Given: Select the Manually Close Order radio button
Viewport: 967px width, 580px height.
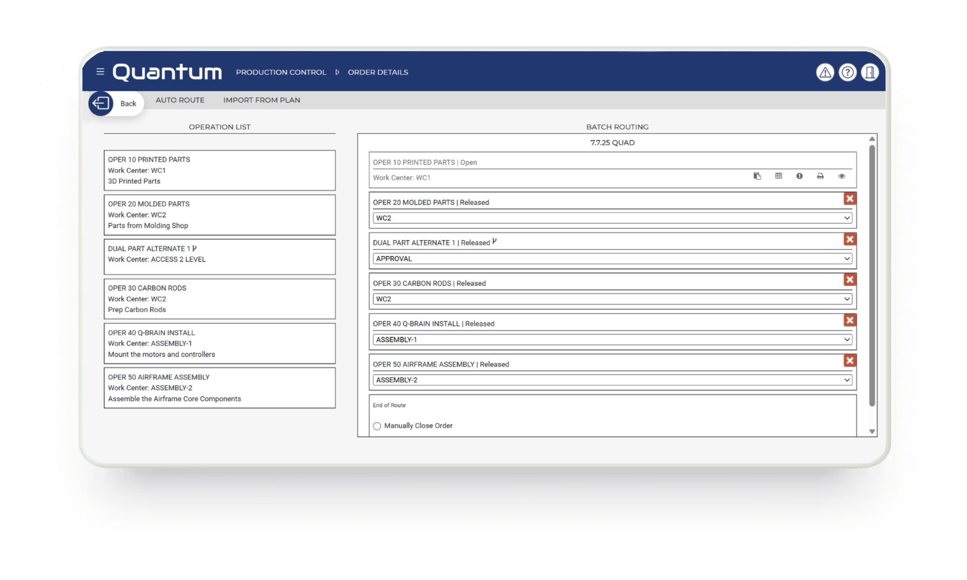Looking at the screenshot, I should (377, 426).
